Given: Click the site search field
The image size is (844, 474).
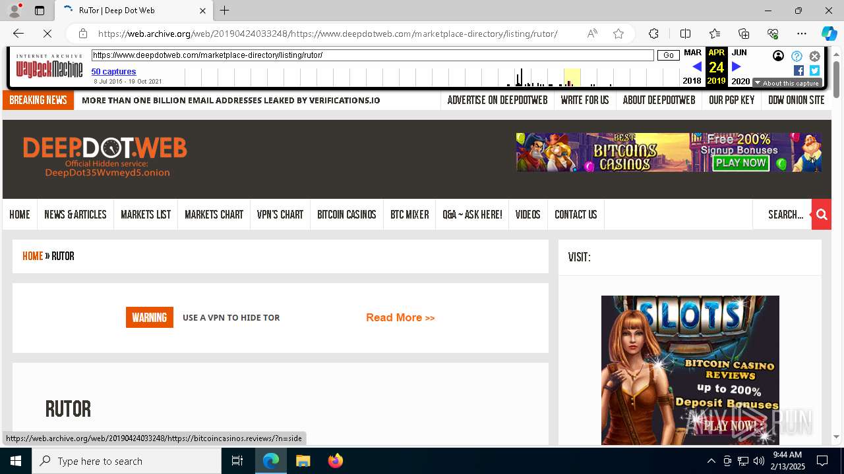Looking at the screenshot, I should pos(783,215).
